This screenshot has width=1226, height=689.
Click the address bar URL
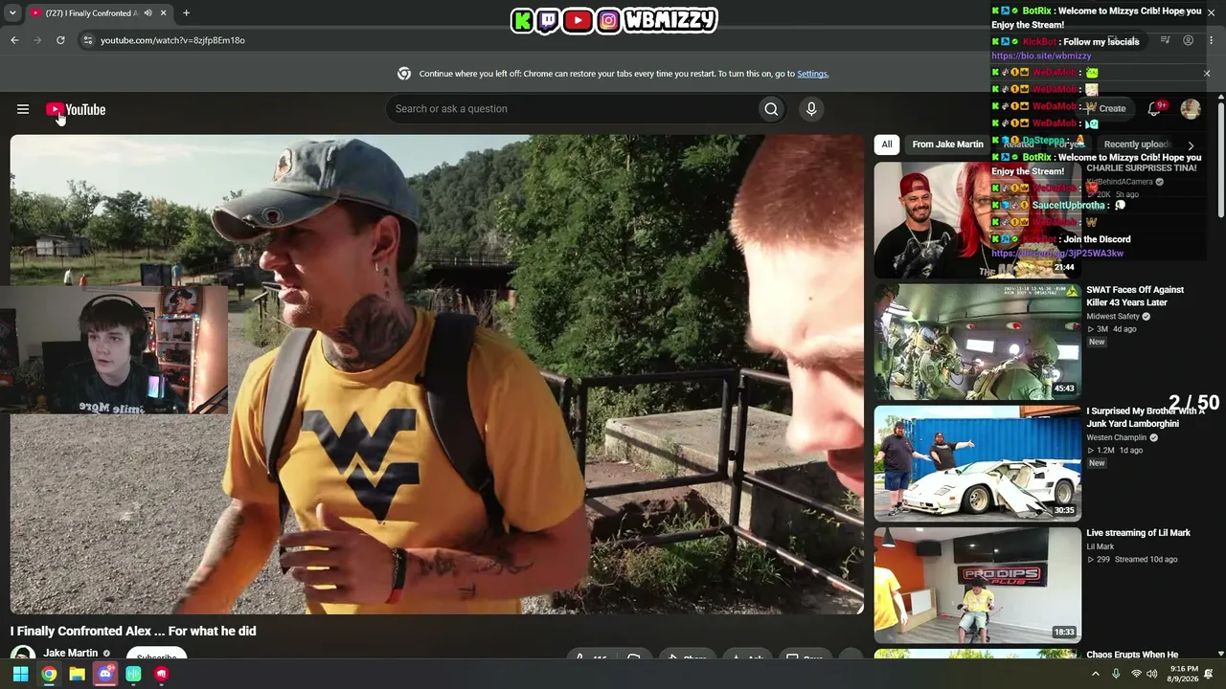(172, 40)
